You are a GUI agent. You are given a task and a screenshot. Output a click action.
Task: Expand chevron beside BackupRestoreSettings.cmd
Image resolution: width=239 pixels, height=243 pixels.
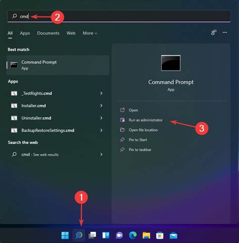pyautogui.click(x=101, y=130)
